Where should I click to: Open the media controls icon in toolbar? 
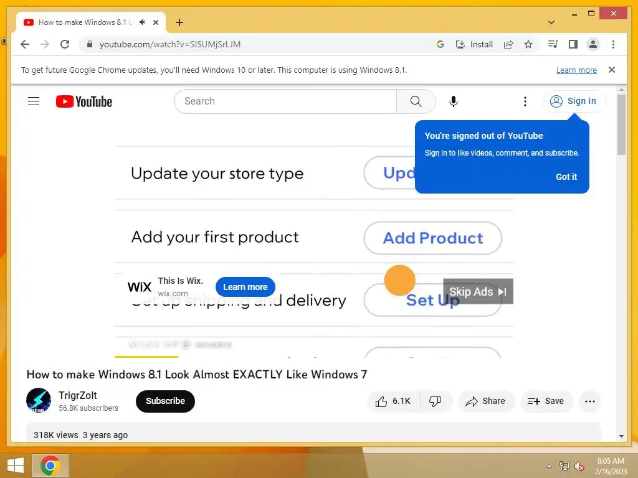click(553, 44)
